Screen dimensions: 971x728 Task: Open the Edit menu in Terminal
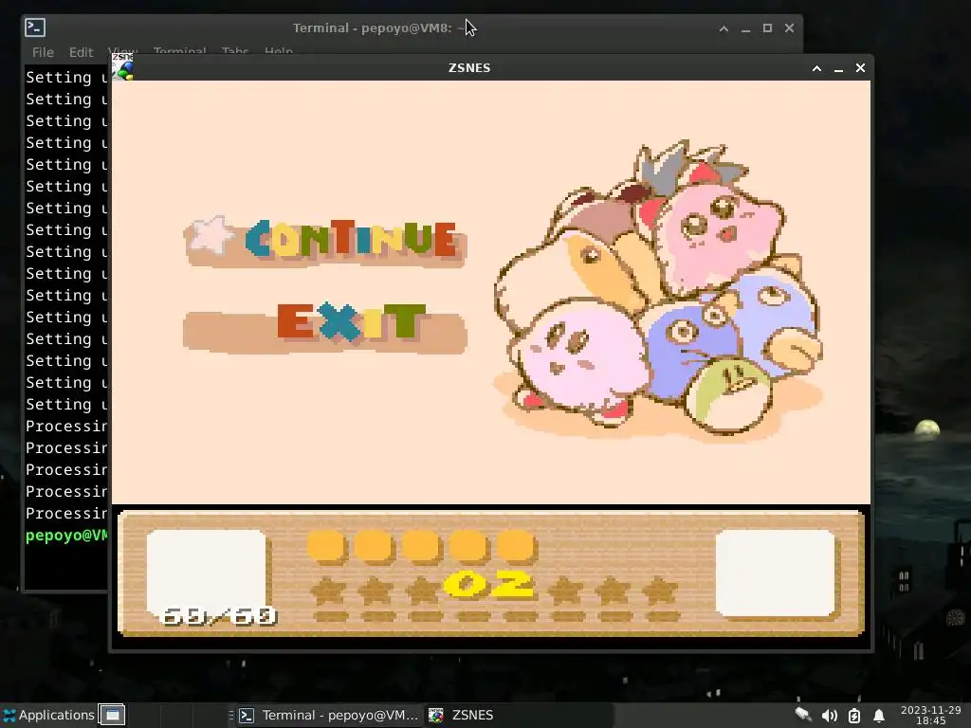82,52
